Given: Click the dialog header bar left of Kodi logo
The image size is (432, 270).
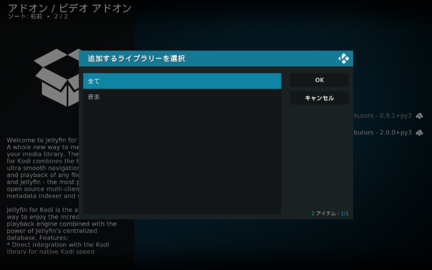Looking at the screenshot, I should click(270, 59).
